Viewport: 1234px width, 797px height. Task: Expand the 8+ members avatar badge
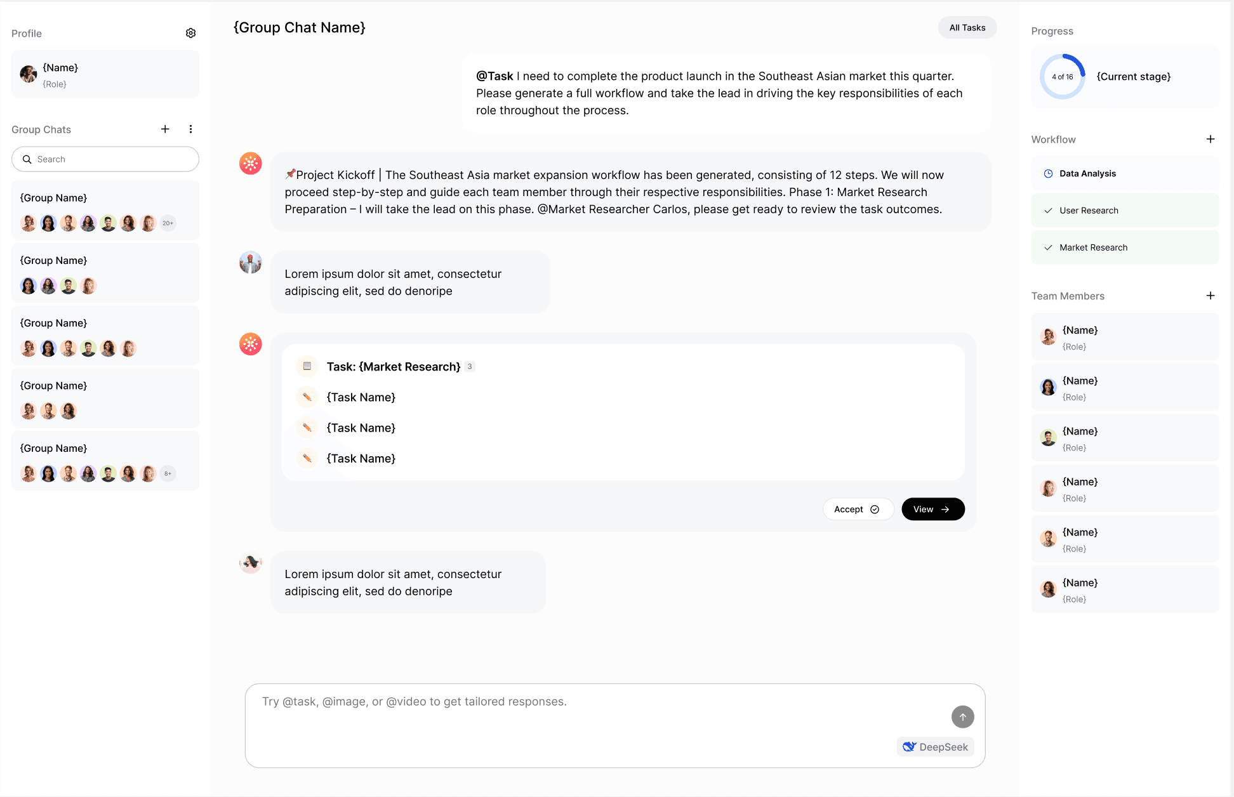[x=168, y=473]
